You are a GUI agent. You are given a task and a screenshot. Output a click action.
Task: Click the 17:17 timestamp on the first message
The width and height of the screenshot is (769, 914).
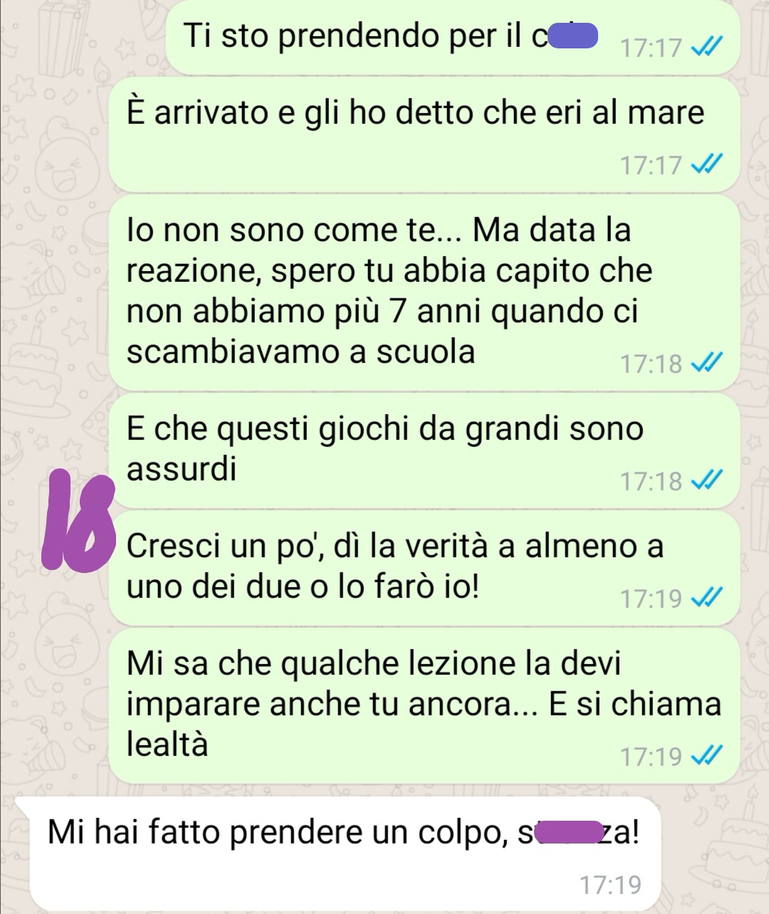coord(651,48)
